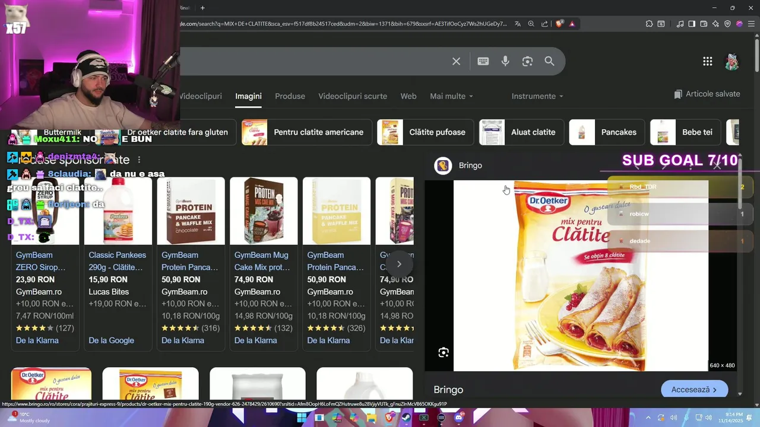The height and width of the screenshot is (427, 760).
Task: Open the Bringo source link above preview
Action: [458, 165]
